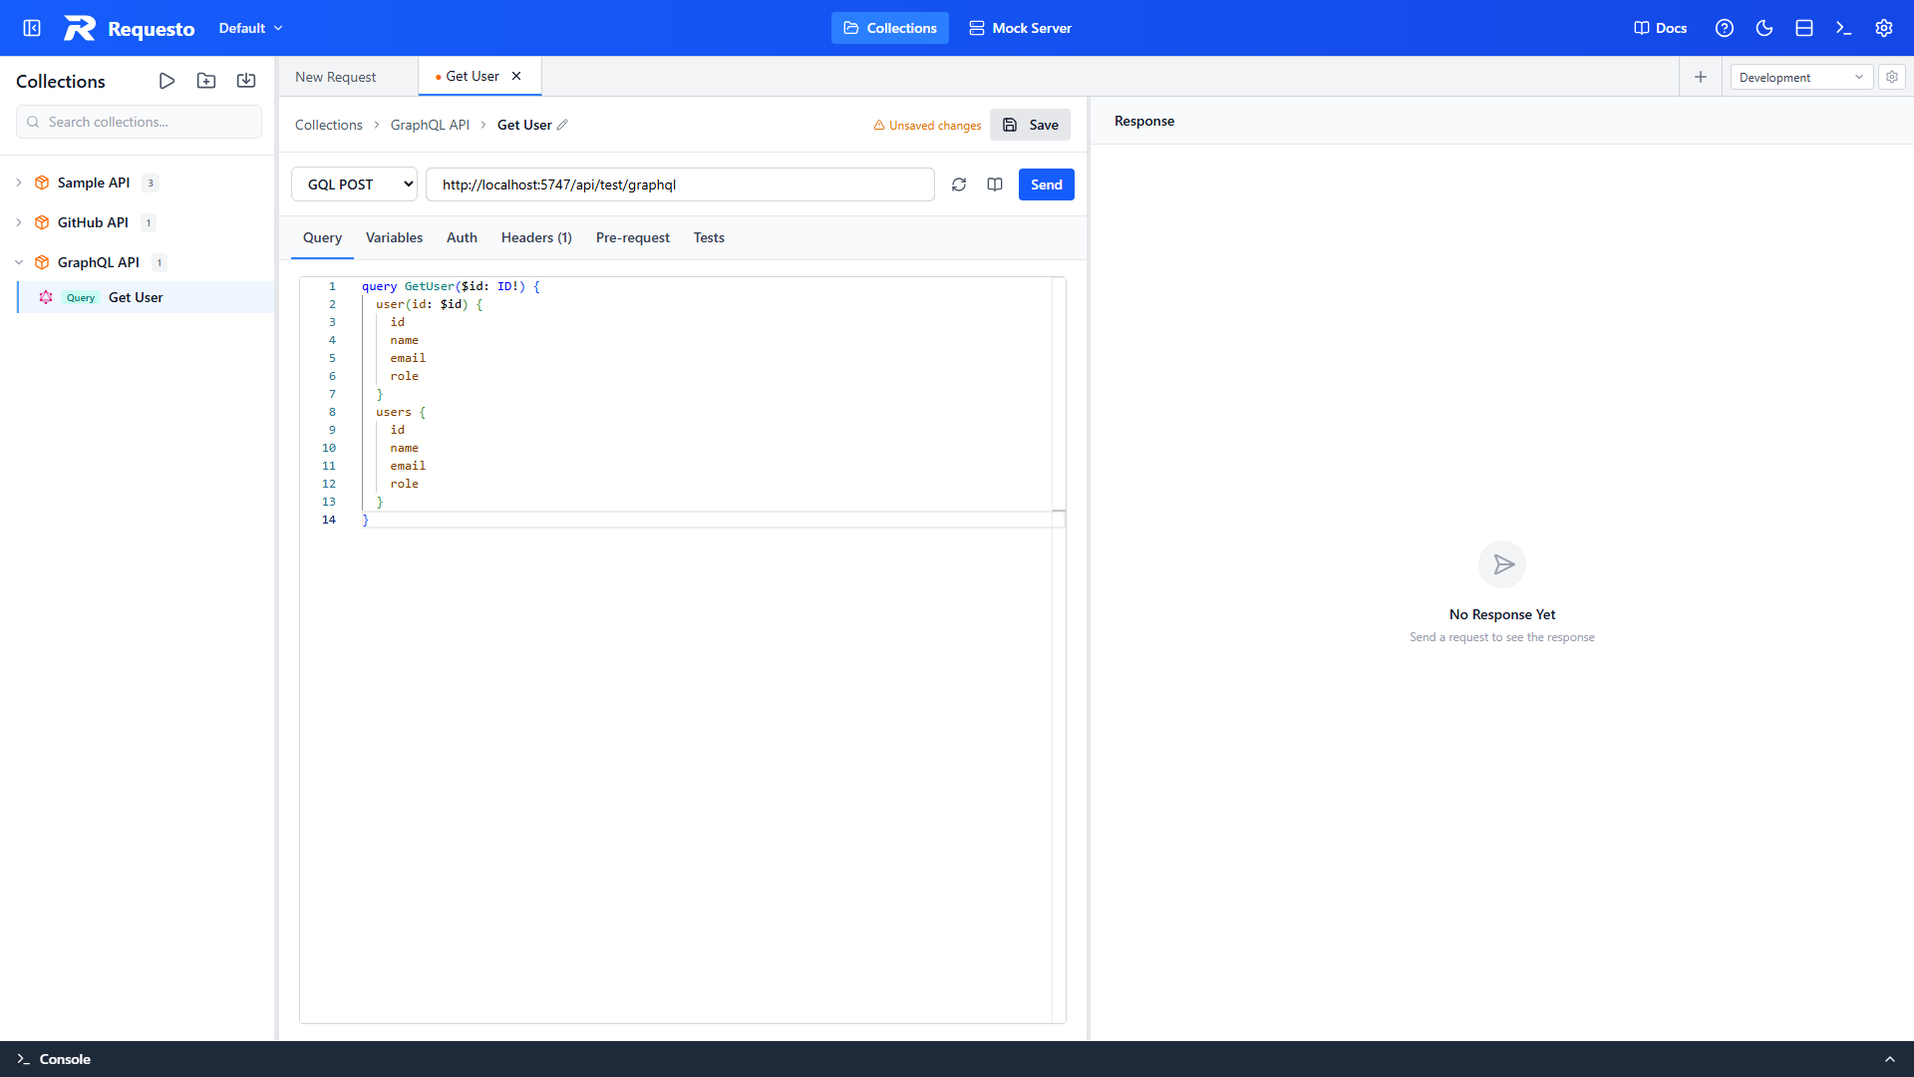Click the Sample API count badge
Image resolution: width=1914 pixels, height=1077 pixels.
pyautogui.click(x=151, y=182)
